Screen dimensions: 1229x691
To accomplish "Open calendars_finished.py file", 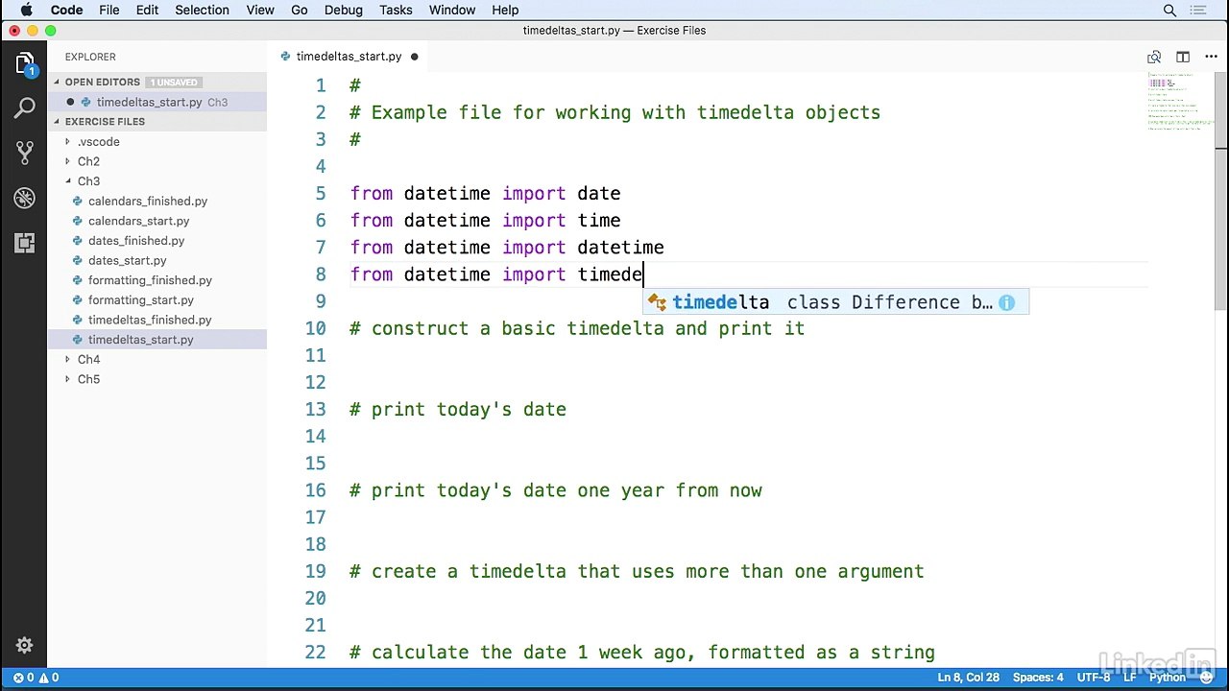I will click(148, 202).
